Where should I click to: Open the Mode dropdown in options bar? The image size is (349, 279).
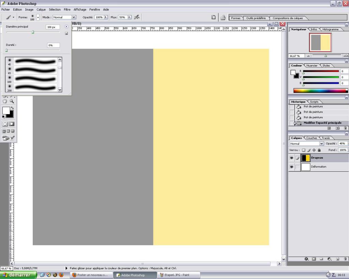[74, 17]
